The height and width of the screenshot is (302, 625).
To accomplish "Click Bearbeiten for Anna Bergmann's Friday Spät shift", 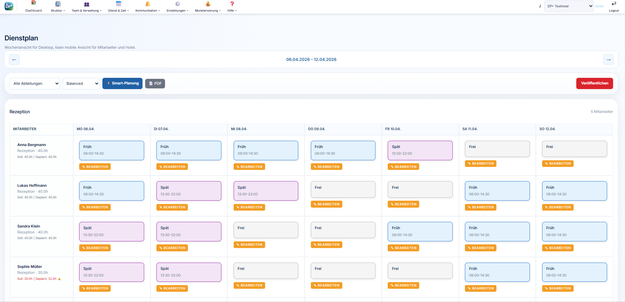I will click(x=403, y=167).
